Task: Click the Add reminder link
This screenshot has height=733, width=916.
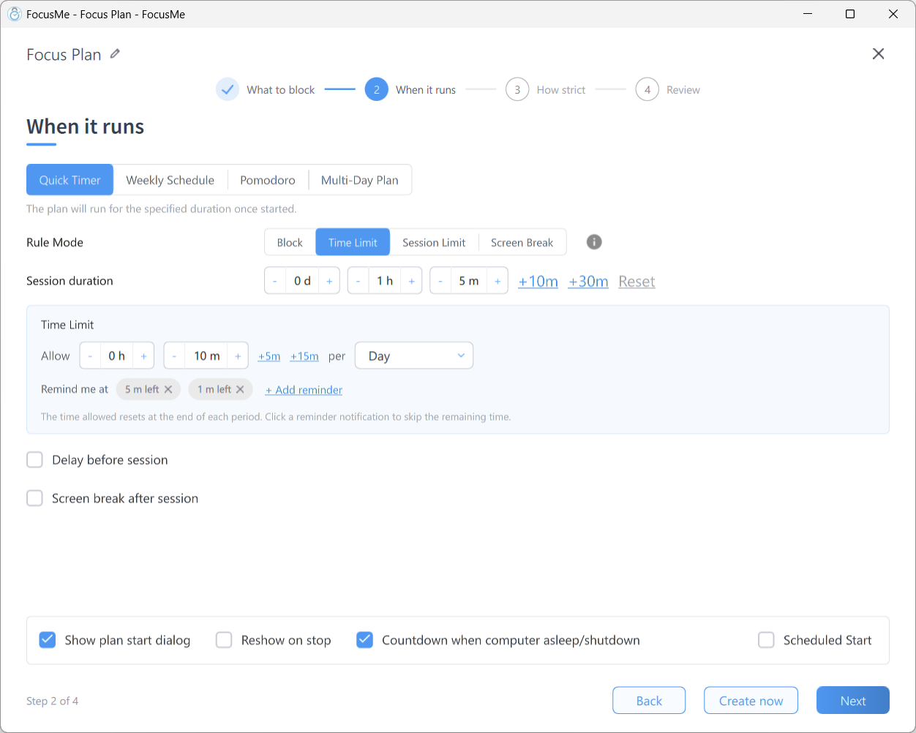Action: 304,390
